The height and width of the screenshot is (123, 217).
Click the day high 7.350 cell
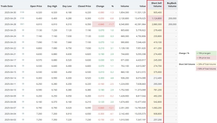coord(54,120)
